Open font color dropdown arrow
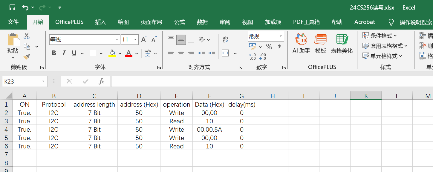Viewport: 433px width, 172px height. click(137, 53)
